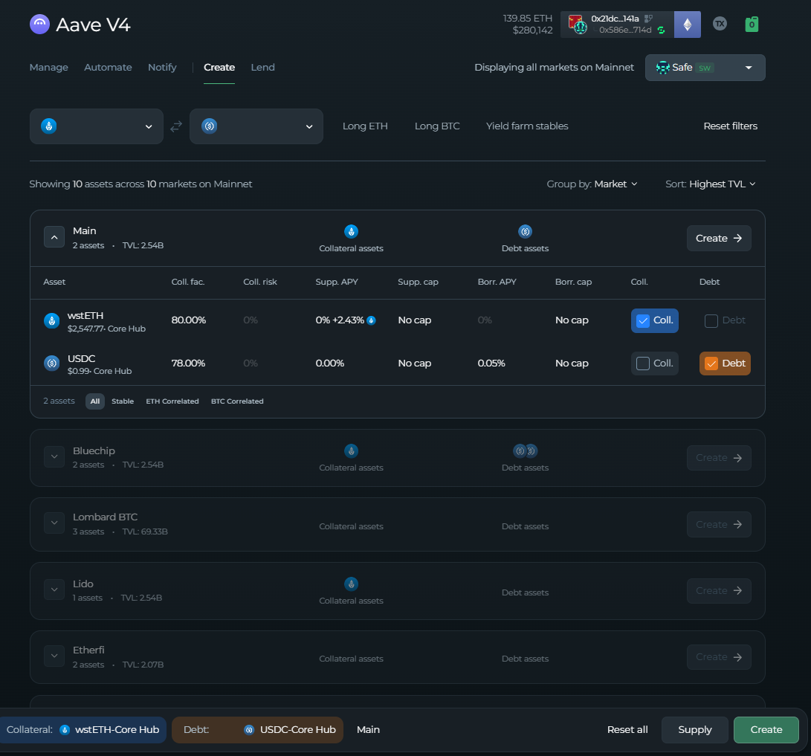The width and height of the screenshot is (811, 756).
Task: Open the Safe wallet dropdown
Action: [705, 68]
